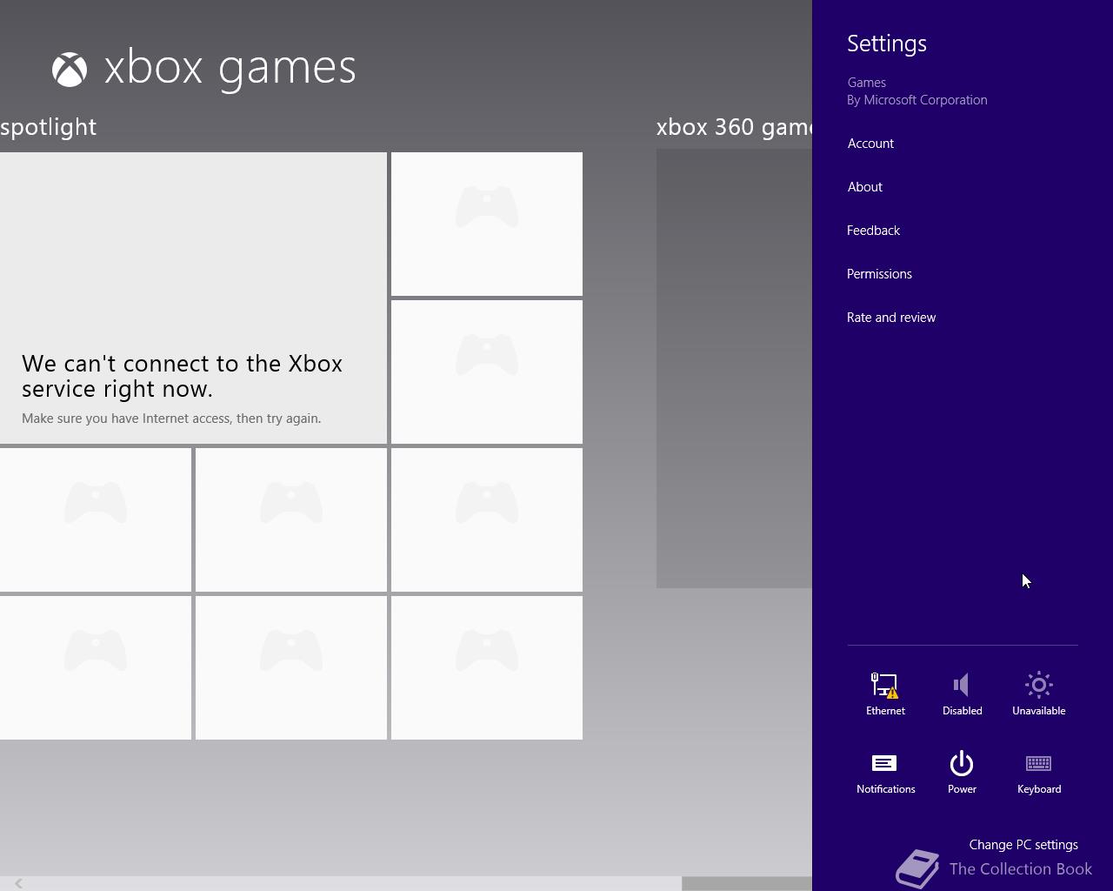1113x891 pixels.
Task: Click the horizontal scrollbar thumb
Action: pos(747,883)
